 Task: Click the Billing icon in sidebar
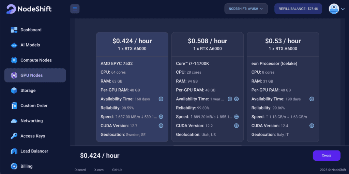(14, 166)
